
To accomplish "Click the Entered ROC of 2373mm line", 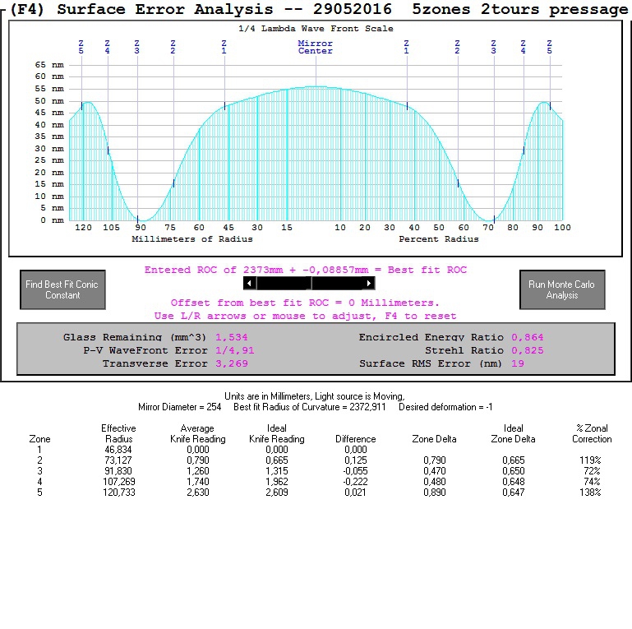I will coord(306,270).
